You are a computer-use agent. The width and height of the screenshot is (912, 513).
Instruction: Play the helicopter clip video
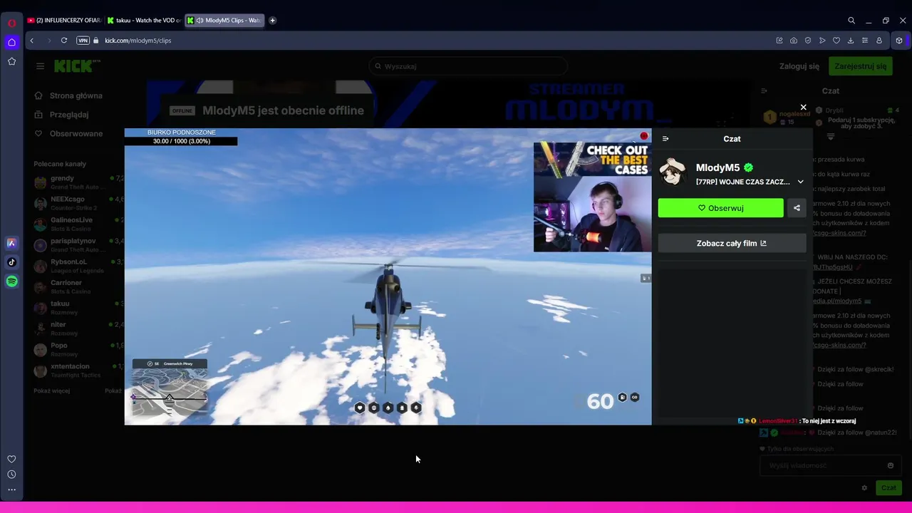point(388,276)
